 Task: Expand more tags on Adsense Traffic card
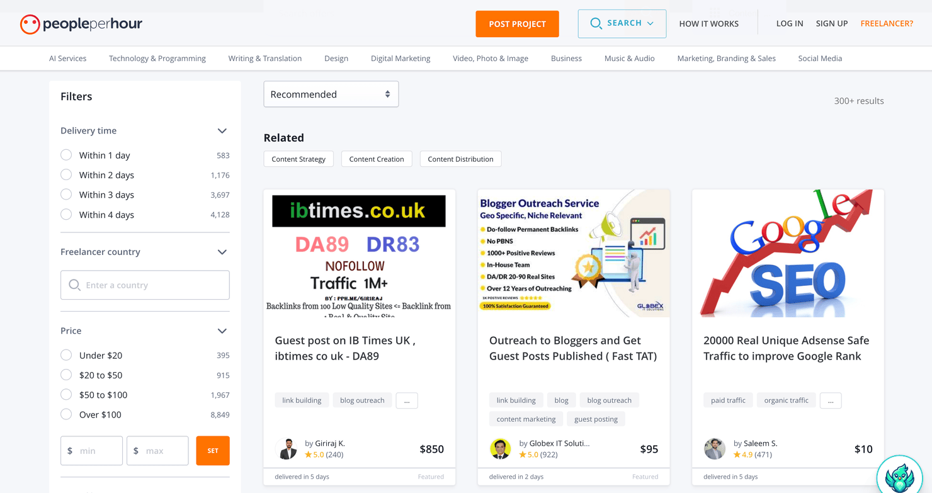tap(831, 400)
